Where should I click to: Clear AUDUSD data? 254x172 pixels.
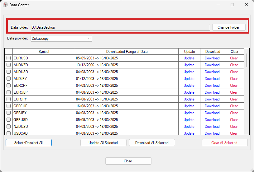234,72
